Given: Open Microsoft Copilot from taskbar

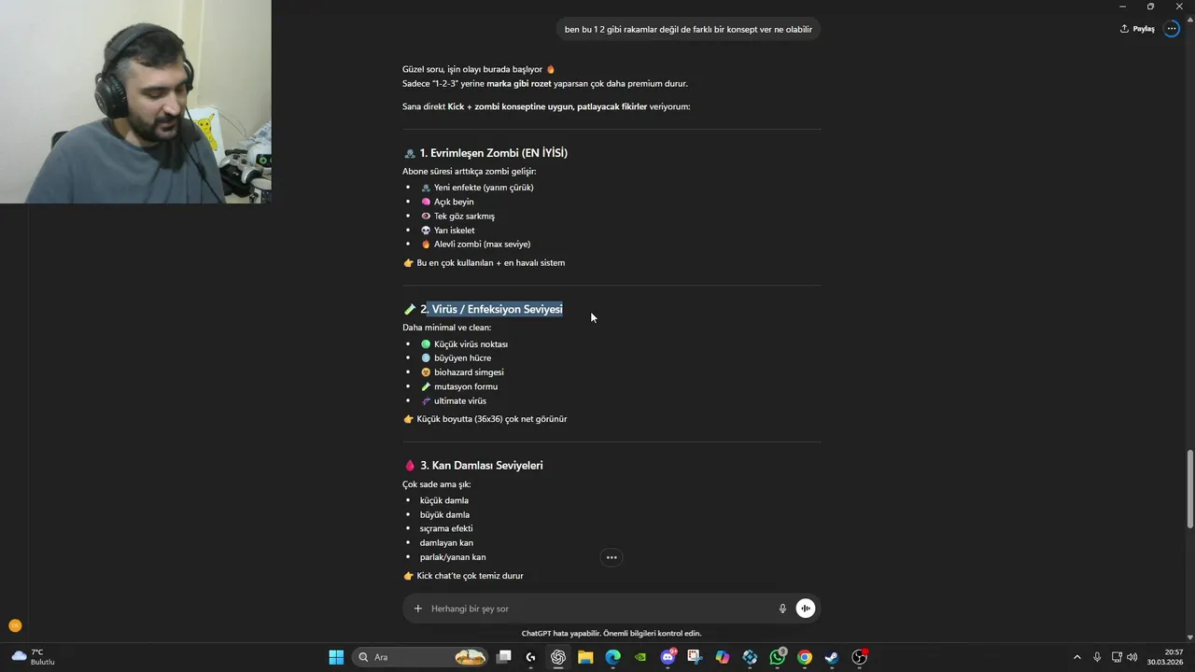Looking at the screenshot, I should pyautogui.click(x=723, y=657).
